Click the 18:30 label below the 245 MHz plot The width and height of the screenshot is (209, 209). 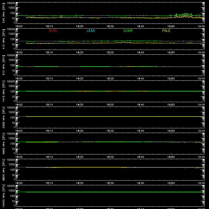110,26
